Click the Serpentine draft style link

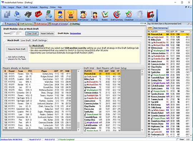[x=75, y=34]
